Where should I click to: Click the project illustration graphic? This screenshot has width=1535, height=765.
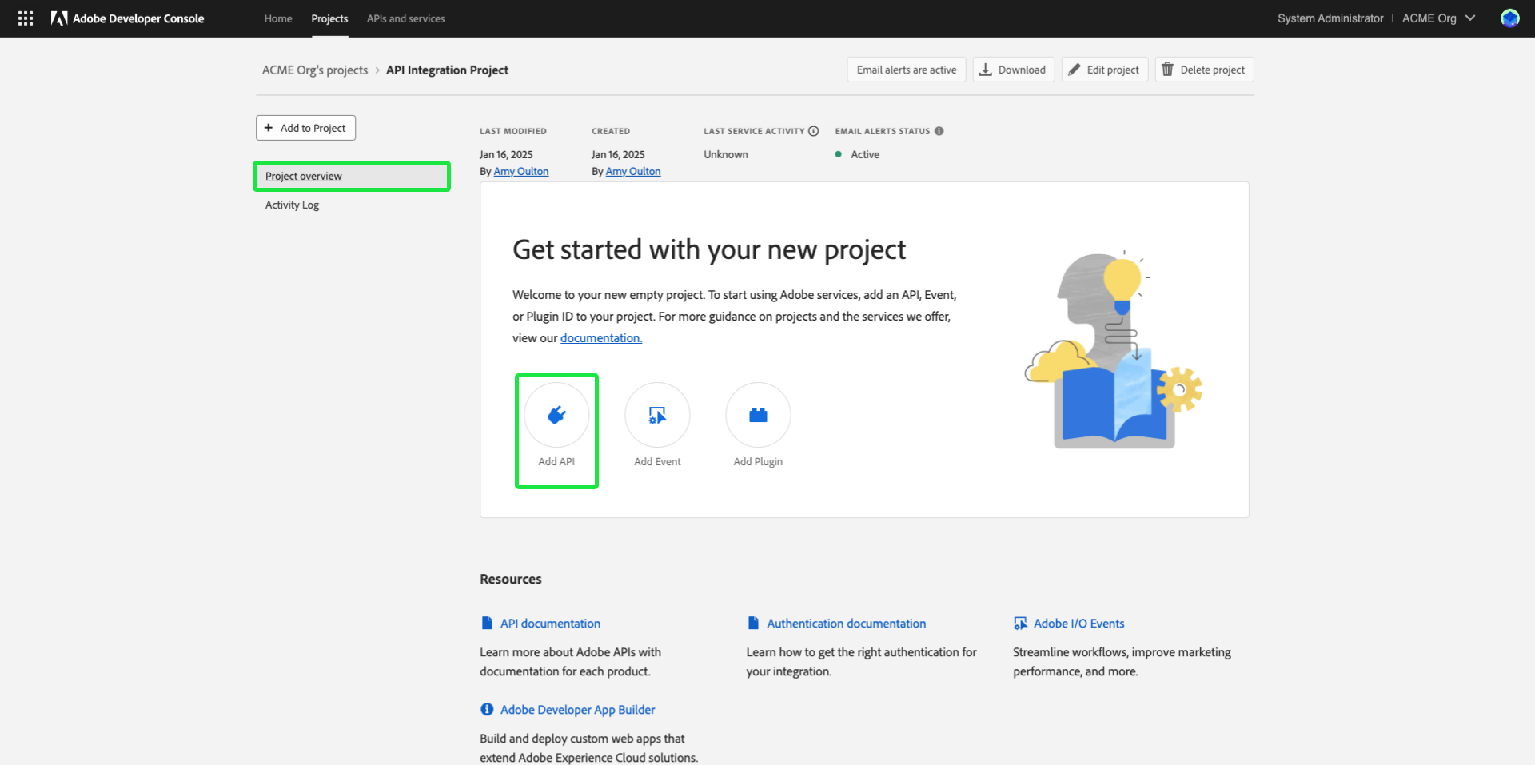(1114, 350)
